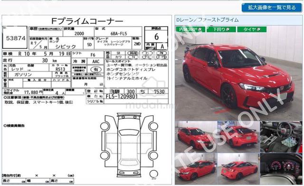This screenshot has height=186, width=304.
Task: Click the Fプライムコーナー heading
Action: pos(87,21)
